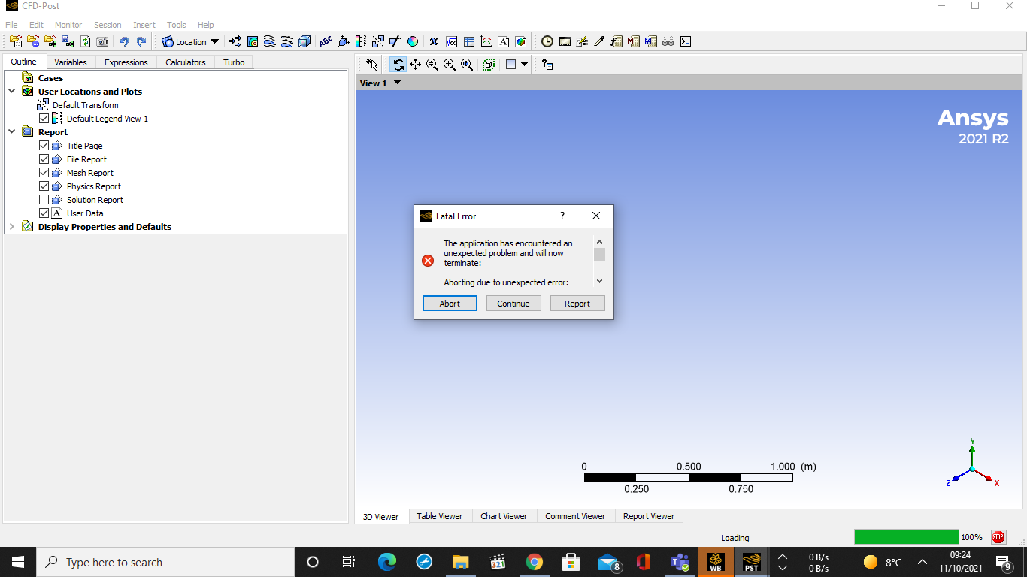Click Continue in Fatal Error dialog
The height and width of the screenshot is (577, 1027).
pyautogui.click(x=513, y=304)
